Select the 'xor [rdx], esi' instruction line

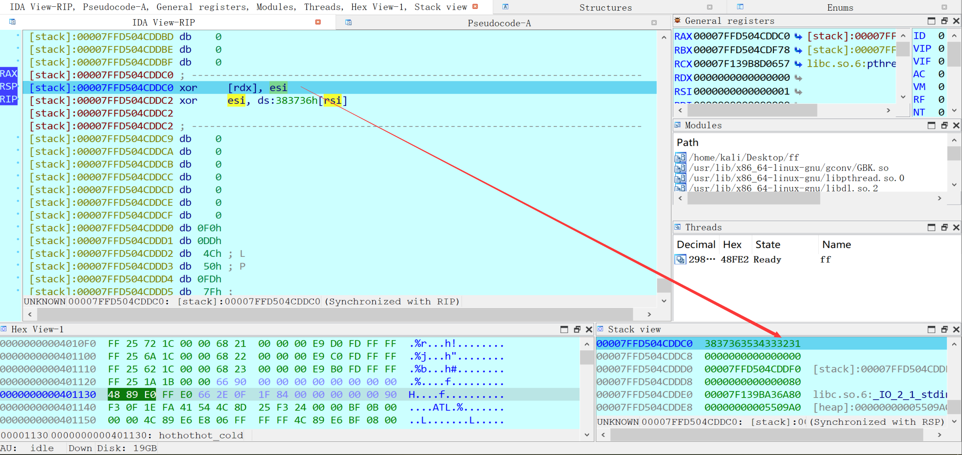pyautogui.click(x=339, y=88)
